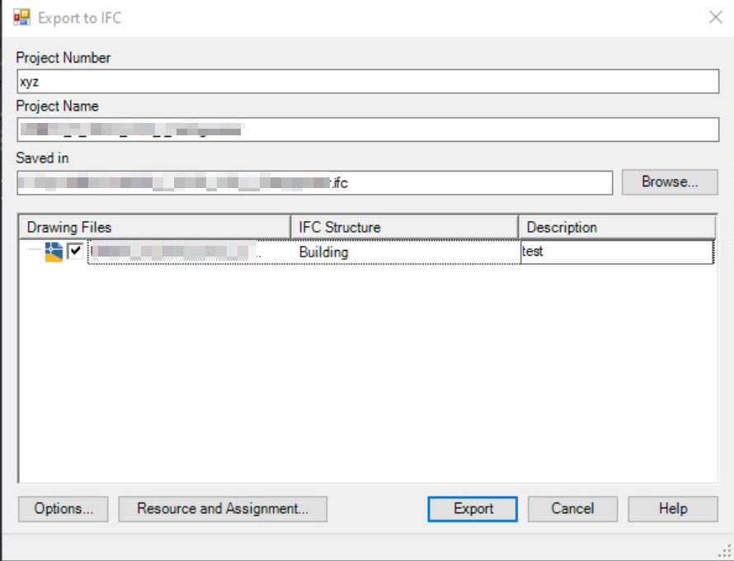The height and width of the screenshot is (561, 734).
Task: Click the Browse button for save location
Action: [x=670, y=182]
